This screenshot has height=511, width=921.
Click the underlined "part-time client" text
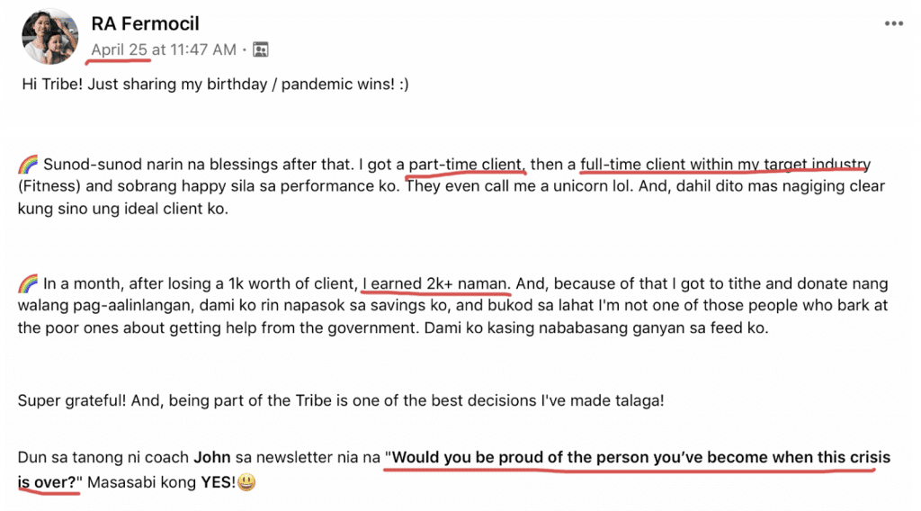pyautogui.click(x=466, y=165)
